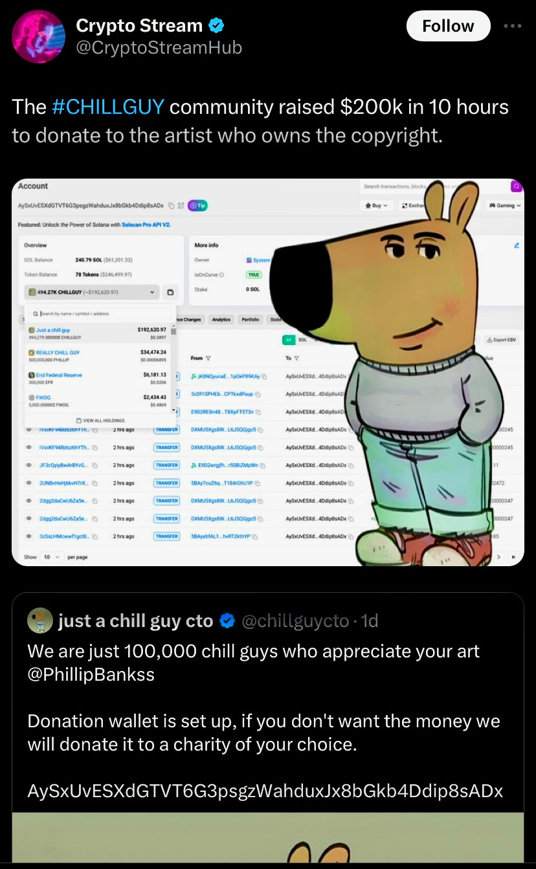Select the Portfolio tab
The width and height of the screenshot is (536, 869).
click(x=251, y=319)
